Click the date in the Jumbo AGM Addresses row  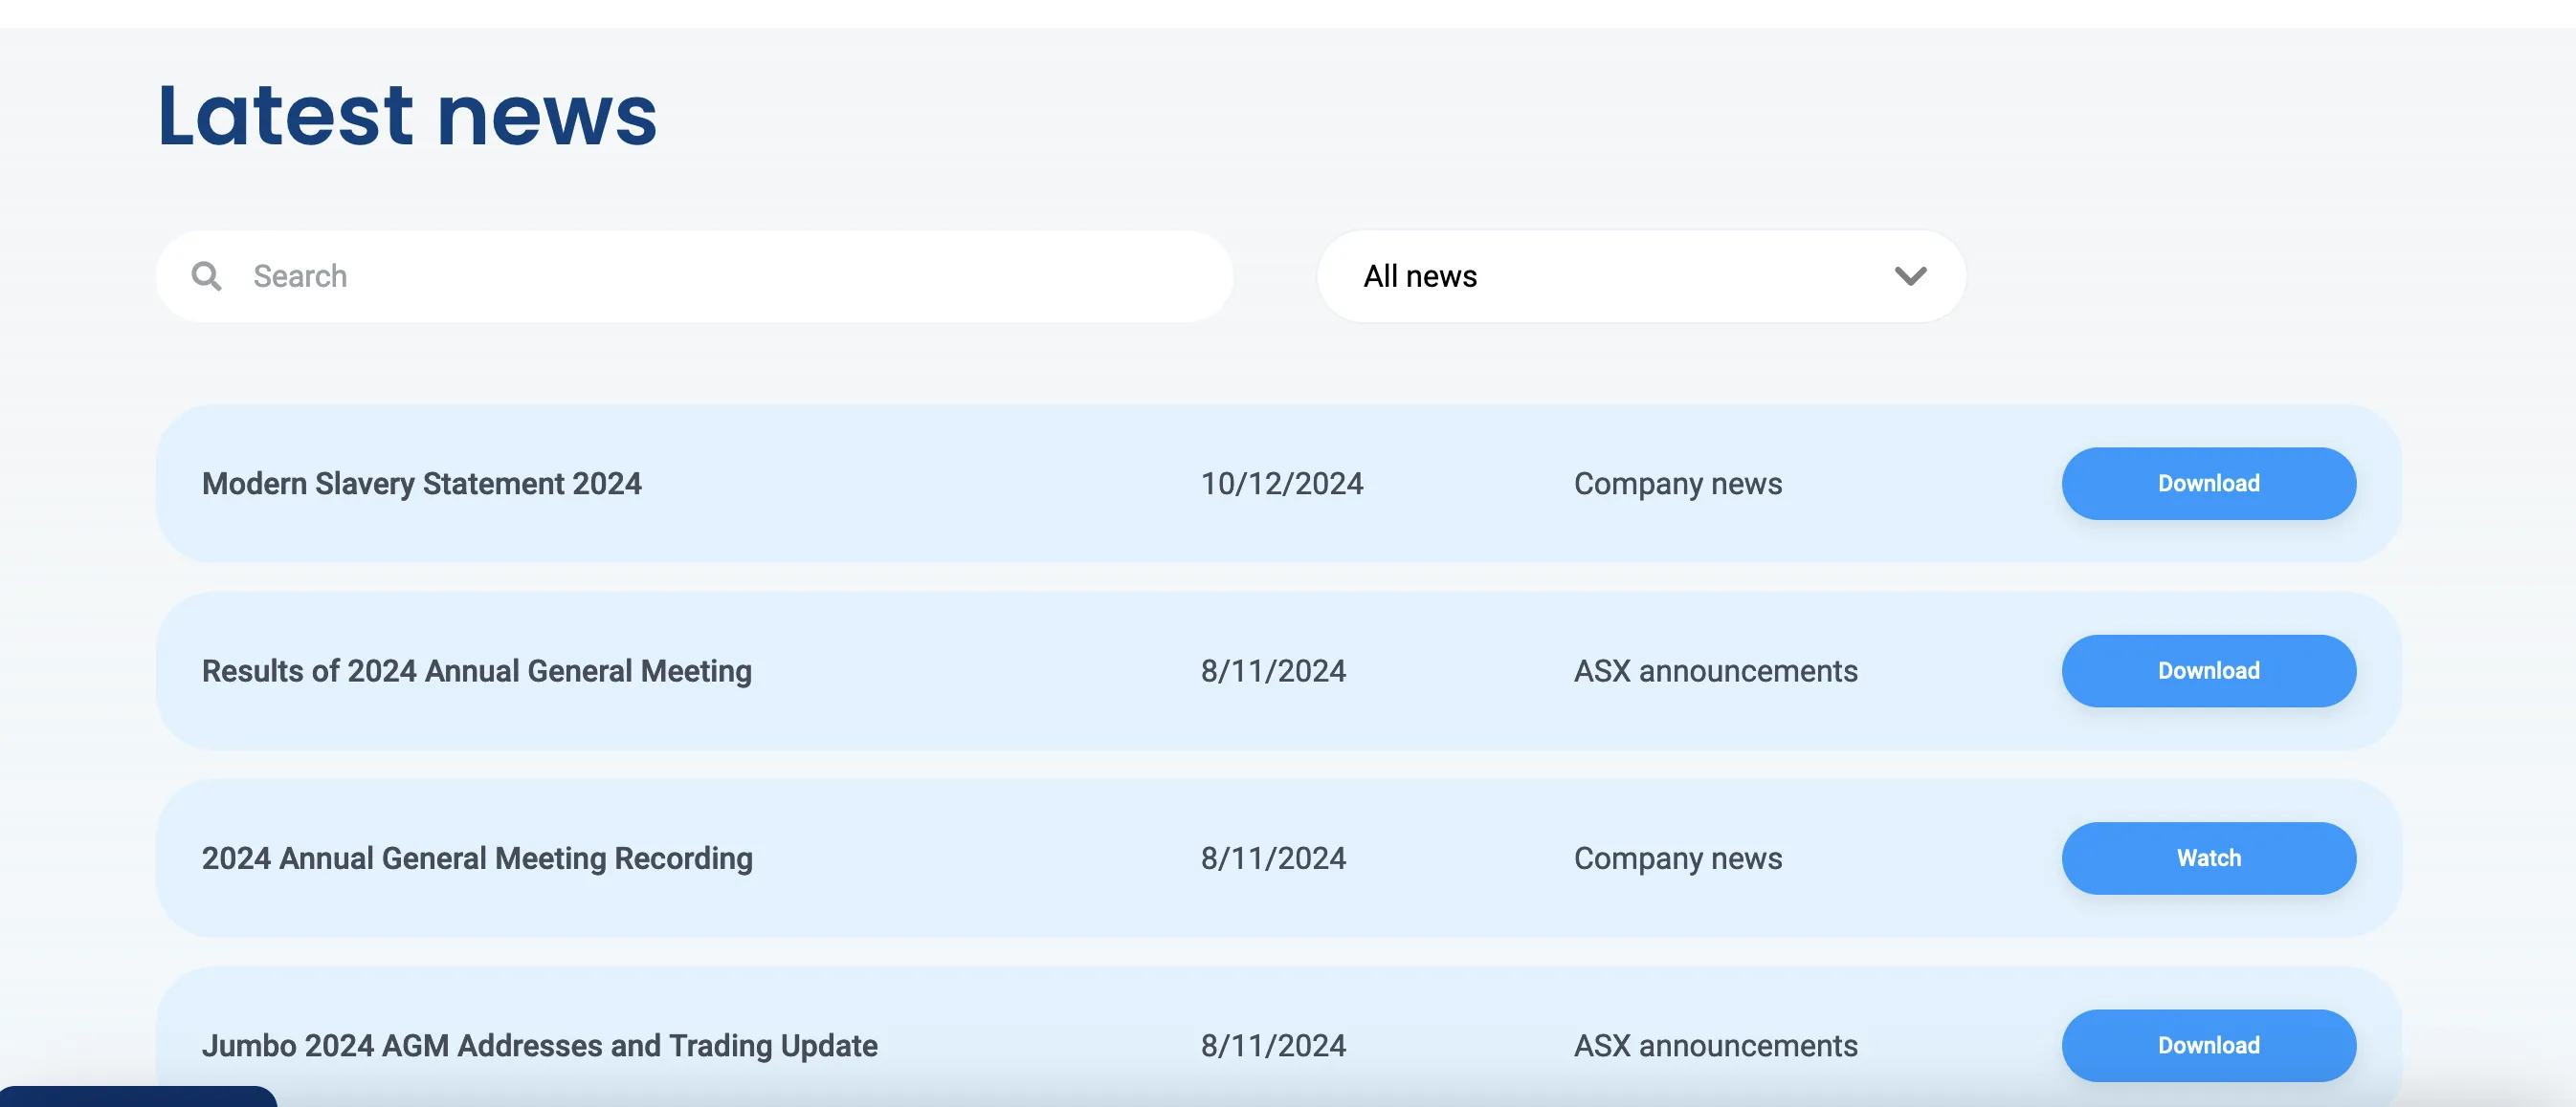(1273, 1046)
